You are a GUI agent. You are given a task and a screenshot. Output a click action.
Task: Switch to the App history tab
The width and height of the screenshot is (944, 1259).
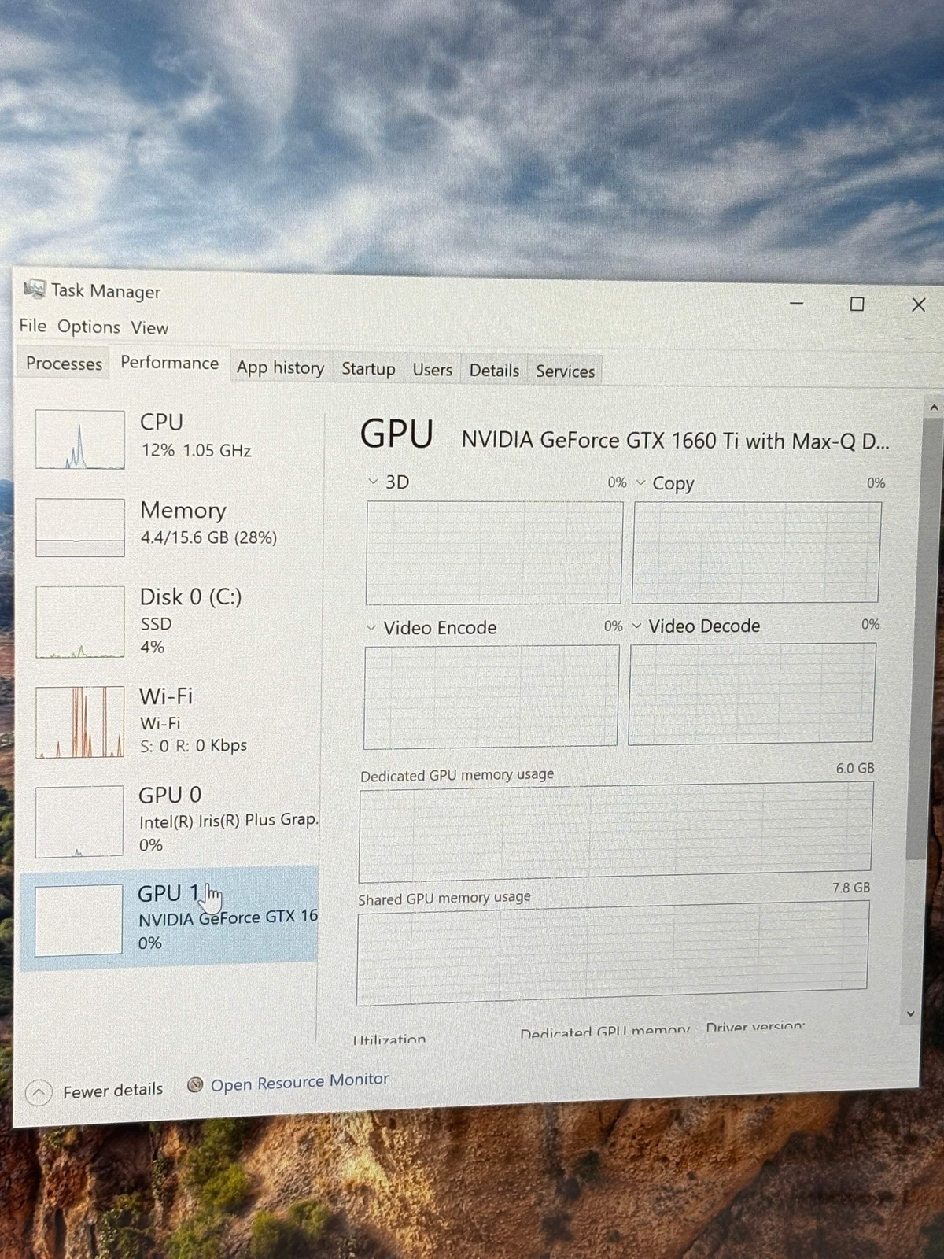click(x=281, y=367)
